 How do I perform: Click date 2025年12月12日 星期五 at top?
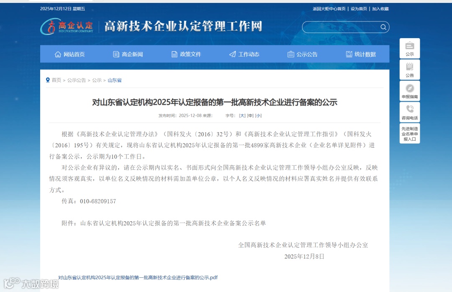[62, 9]
